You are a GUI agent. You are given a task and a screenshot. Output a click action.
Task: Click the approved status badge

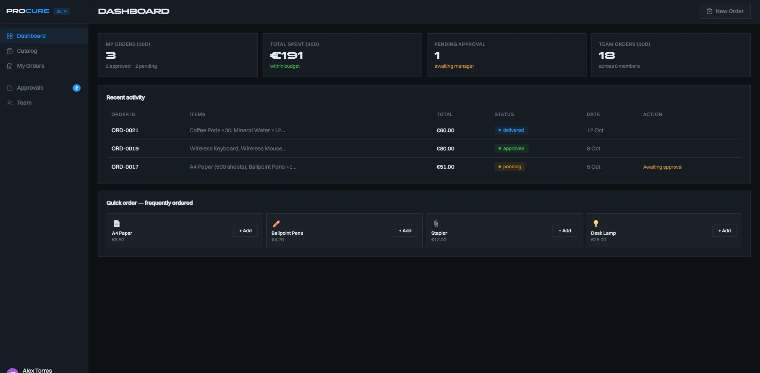point(511,148)
